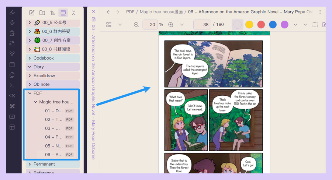Collapse all folders in file explorer
Screen dimensions: 332x180
pyautogui.click(x=73, y=13)
